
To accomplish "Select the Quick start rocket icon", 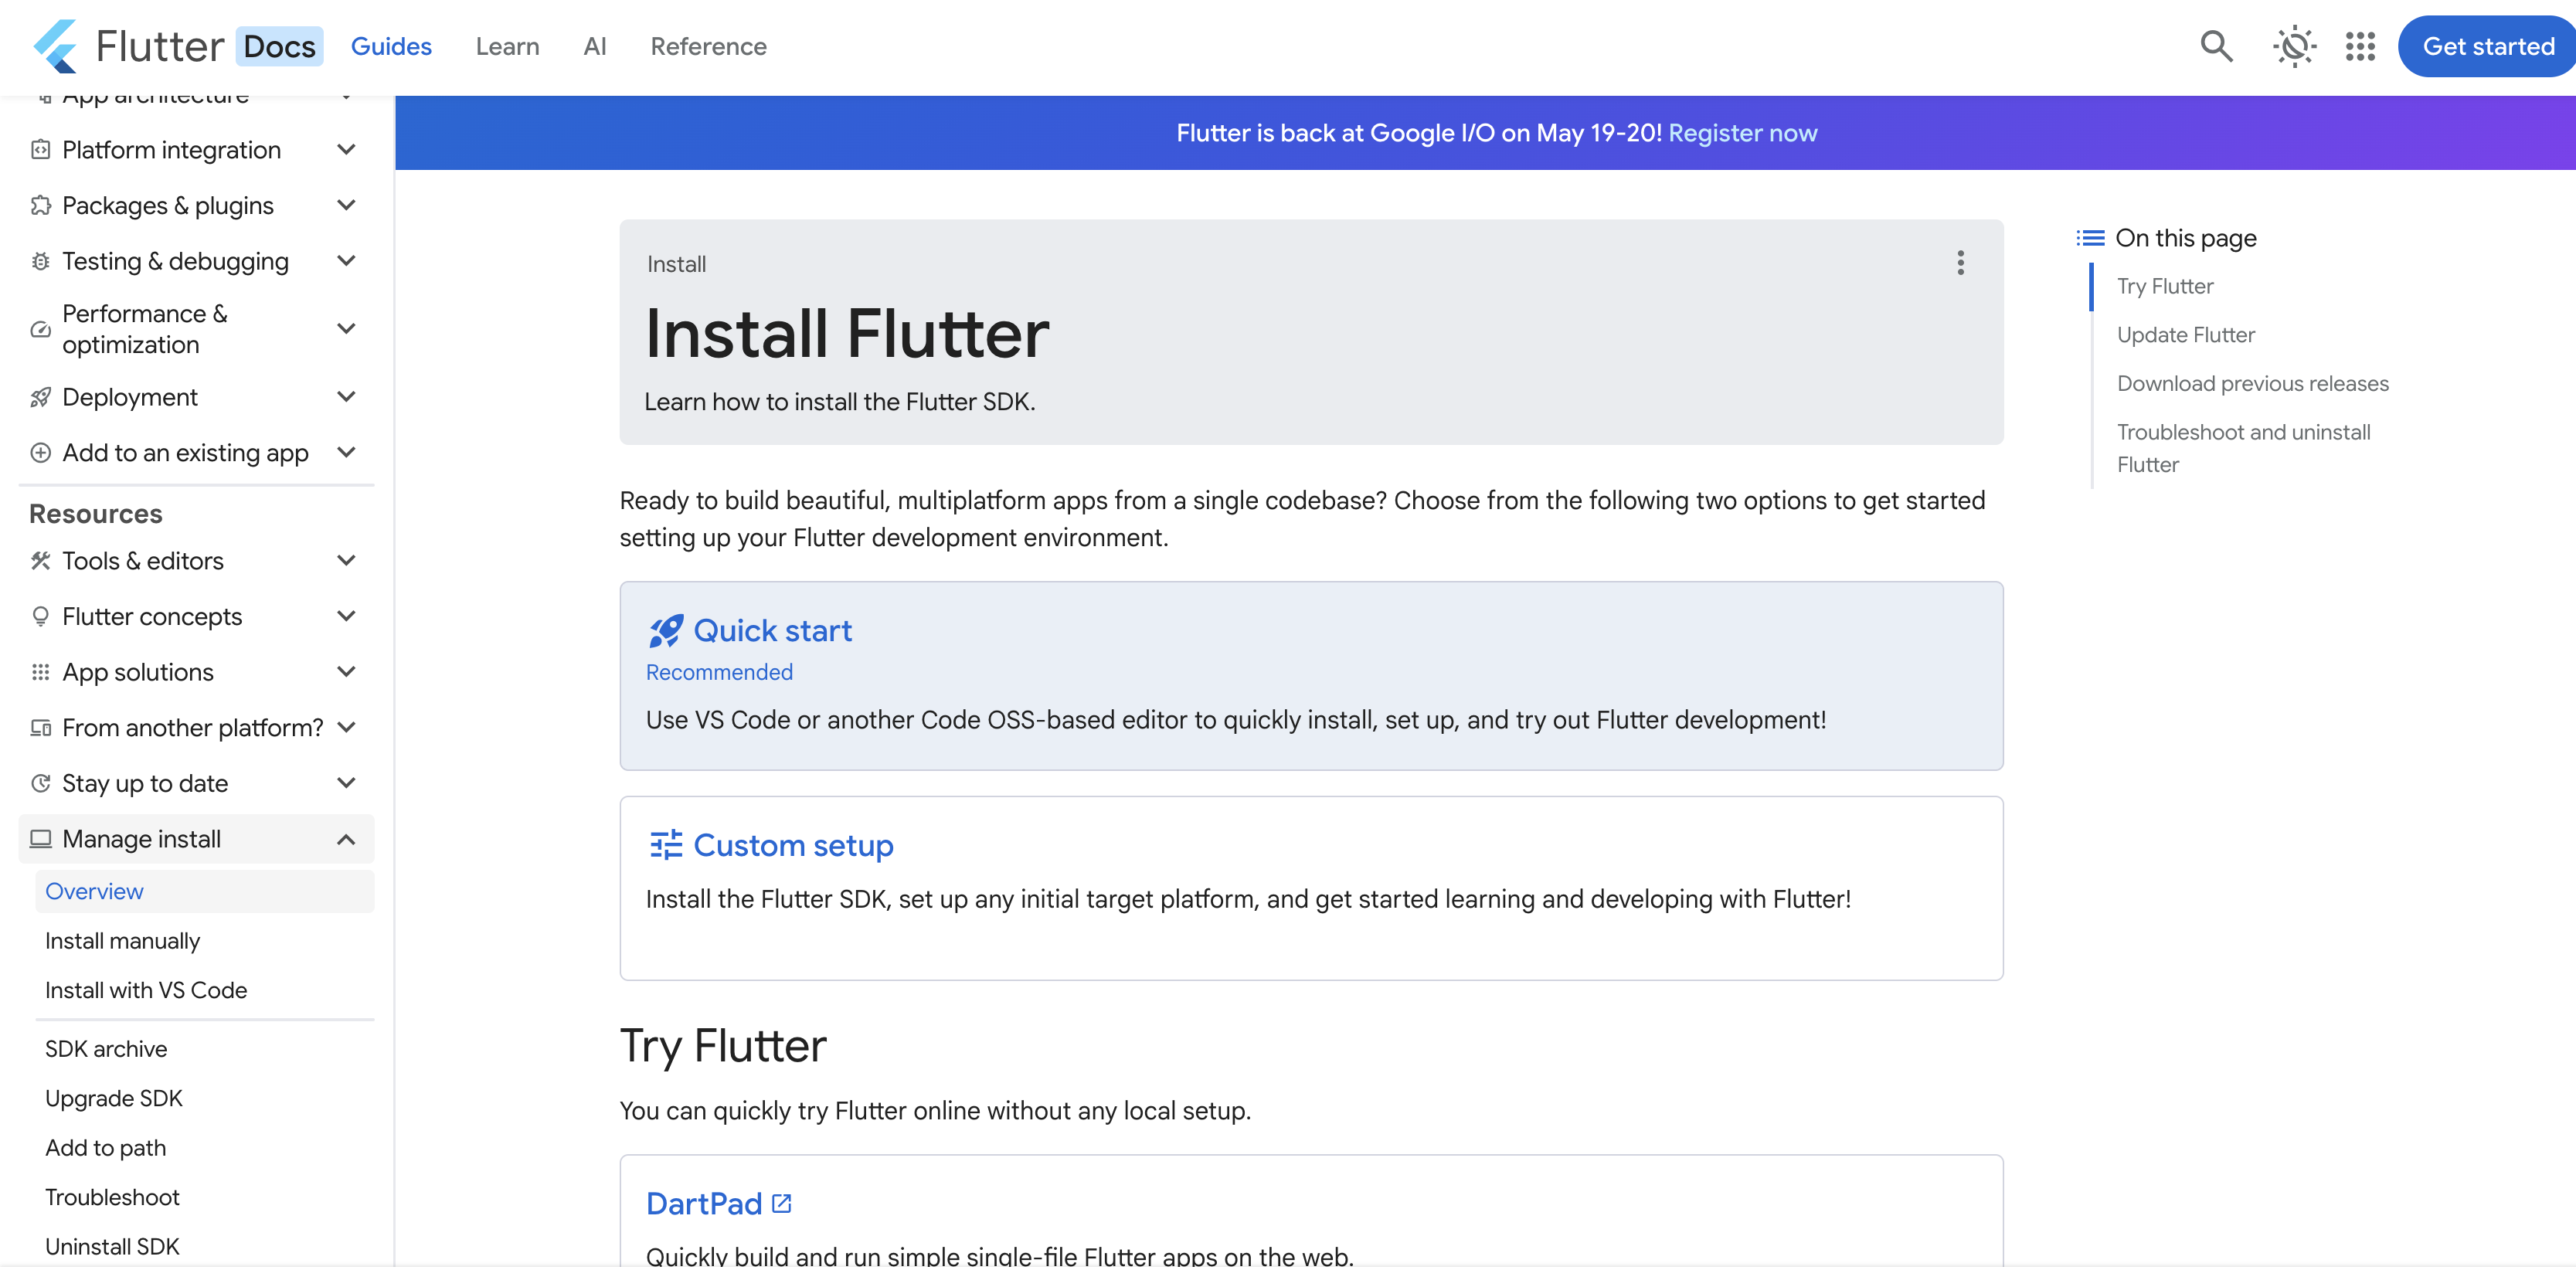I will pos(665,630).
